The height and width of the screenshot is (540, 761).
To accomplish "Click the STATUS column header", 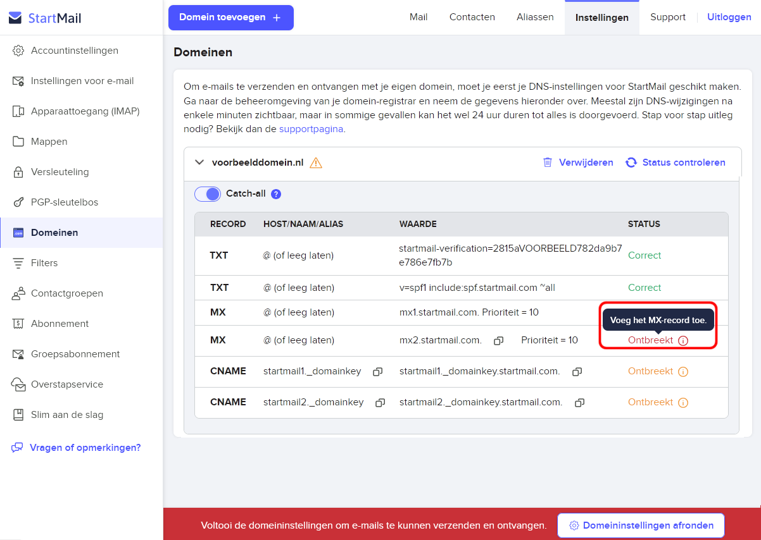I will point(644,224).
